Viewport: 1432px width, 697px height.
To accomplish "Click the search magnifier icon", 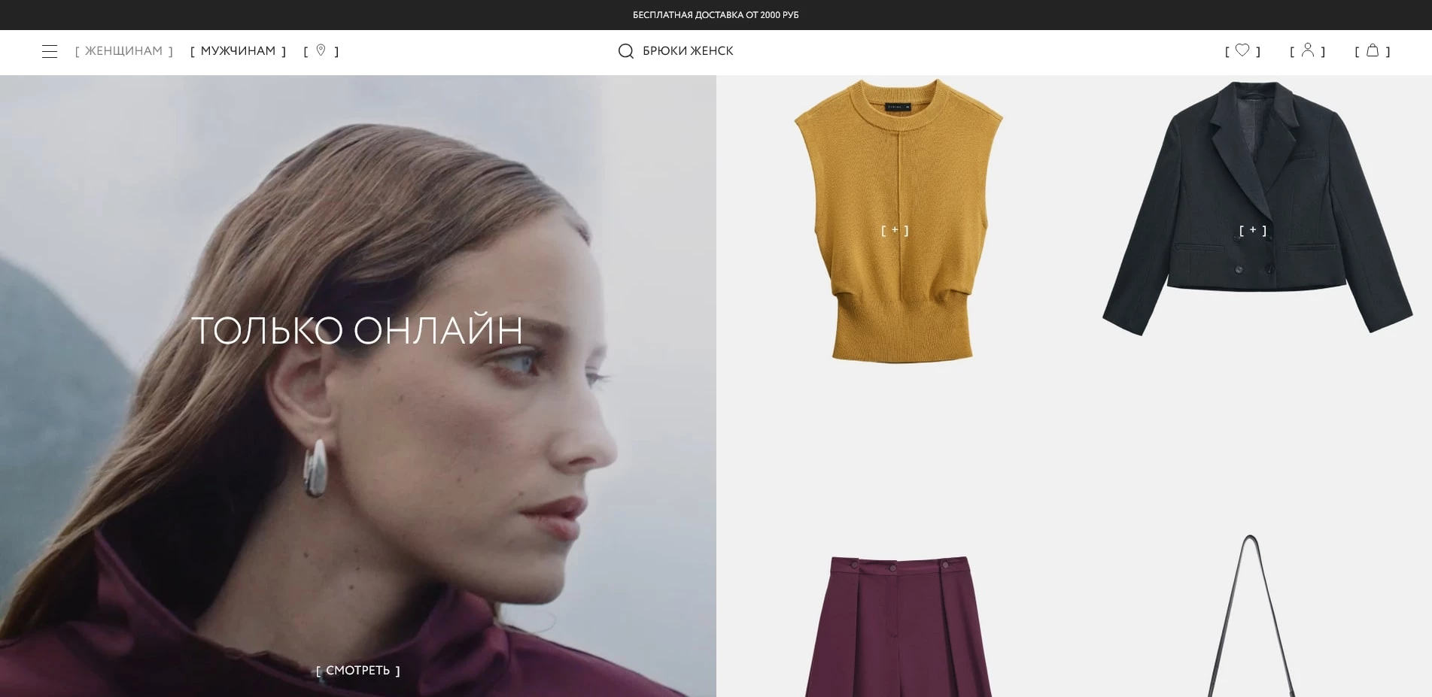I will pyautogui.click(x=625, y=51).
